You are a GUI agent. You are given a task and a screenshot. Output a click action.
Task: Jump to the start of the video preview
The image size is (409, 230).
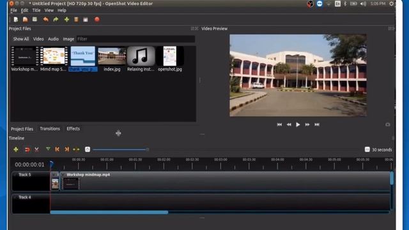[x=279, y=125]
